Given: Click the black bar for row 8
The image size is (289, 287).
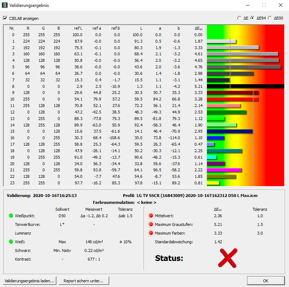Looking at the screenshot, I should tap(246, 86).
